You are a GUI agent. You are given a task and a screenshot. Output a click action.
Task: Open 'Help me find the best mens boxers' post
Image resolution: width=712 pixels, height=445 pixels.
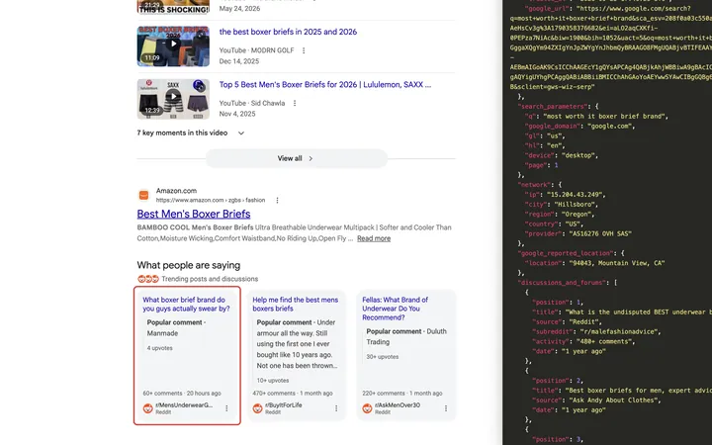(x=295, y=305)
